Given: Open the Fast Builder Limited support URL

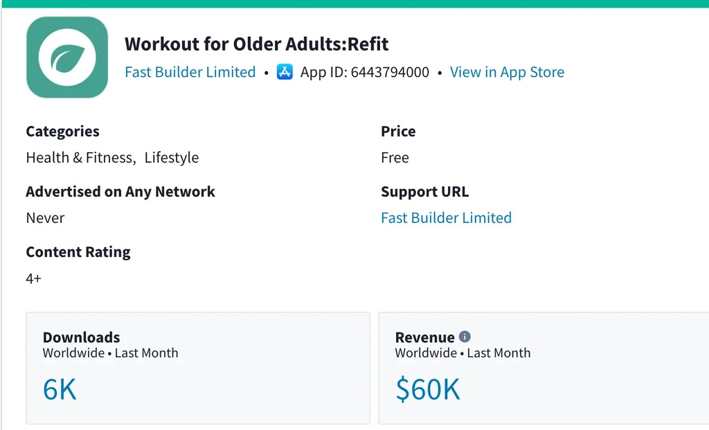Looking at the screenshot, I should 446,217.
